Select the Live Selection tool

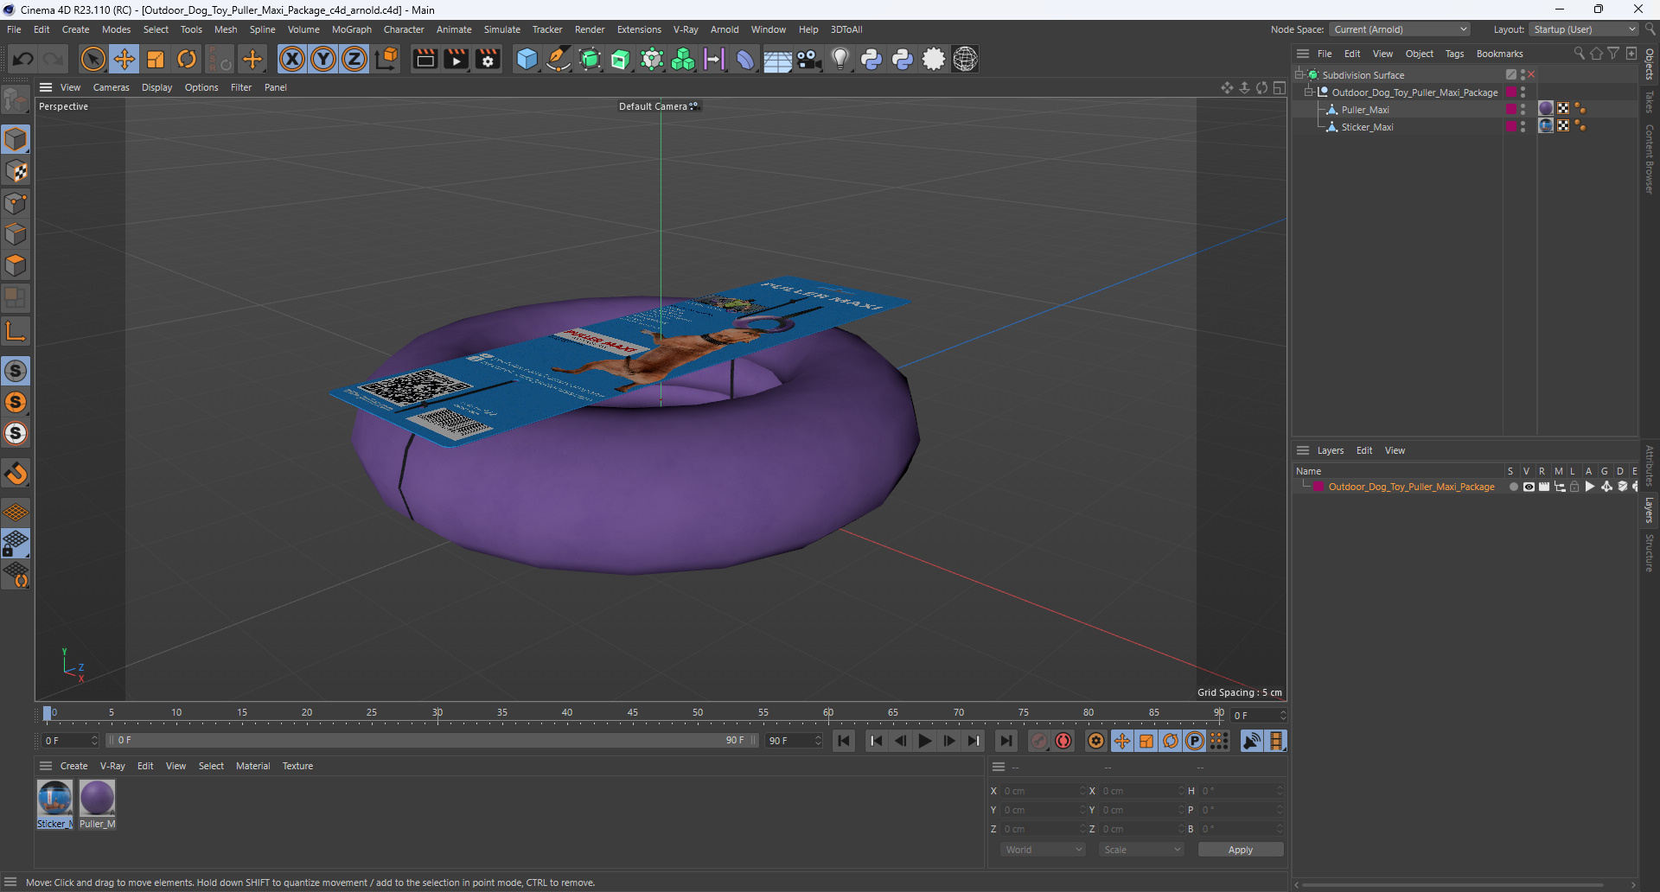click(x=93, y=60)
